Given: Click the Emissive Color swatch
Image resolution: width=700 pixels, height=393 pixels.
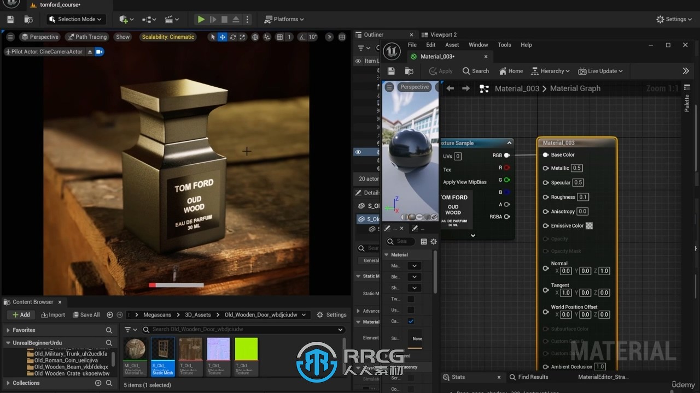Looking at the screenshot, I should pyautogui.click(x=589, y=225).
